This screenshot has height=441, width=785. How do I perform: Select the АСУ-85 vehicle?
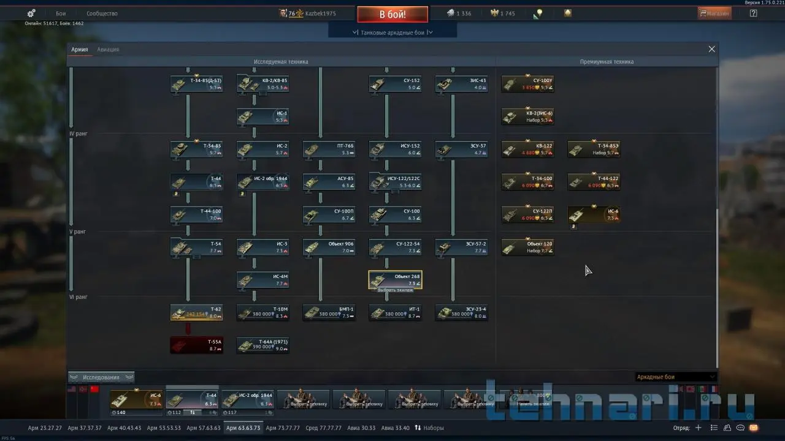[329, 182]
